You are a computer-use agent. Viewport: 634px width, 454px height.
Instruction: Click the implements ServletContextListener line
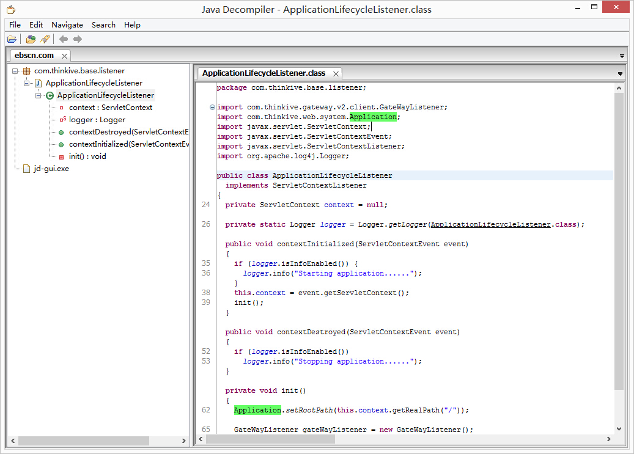(x=296, y=185)
